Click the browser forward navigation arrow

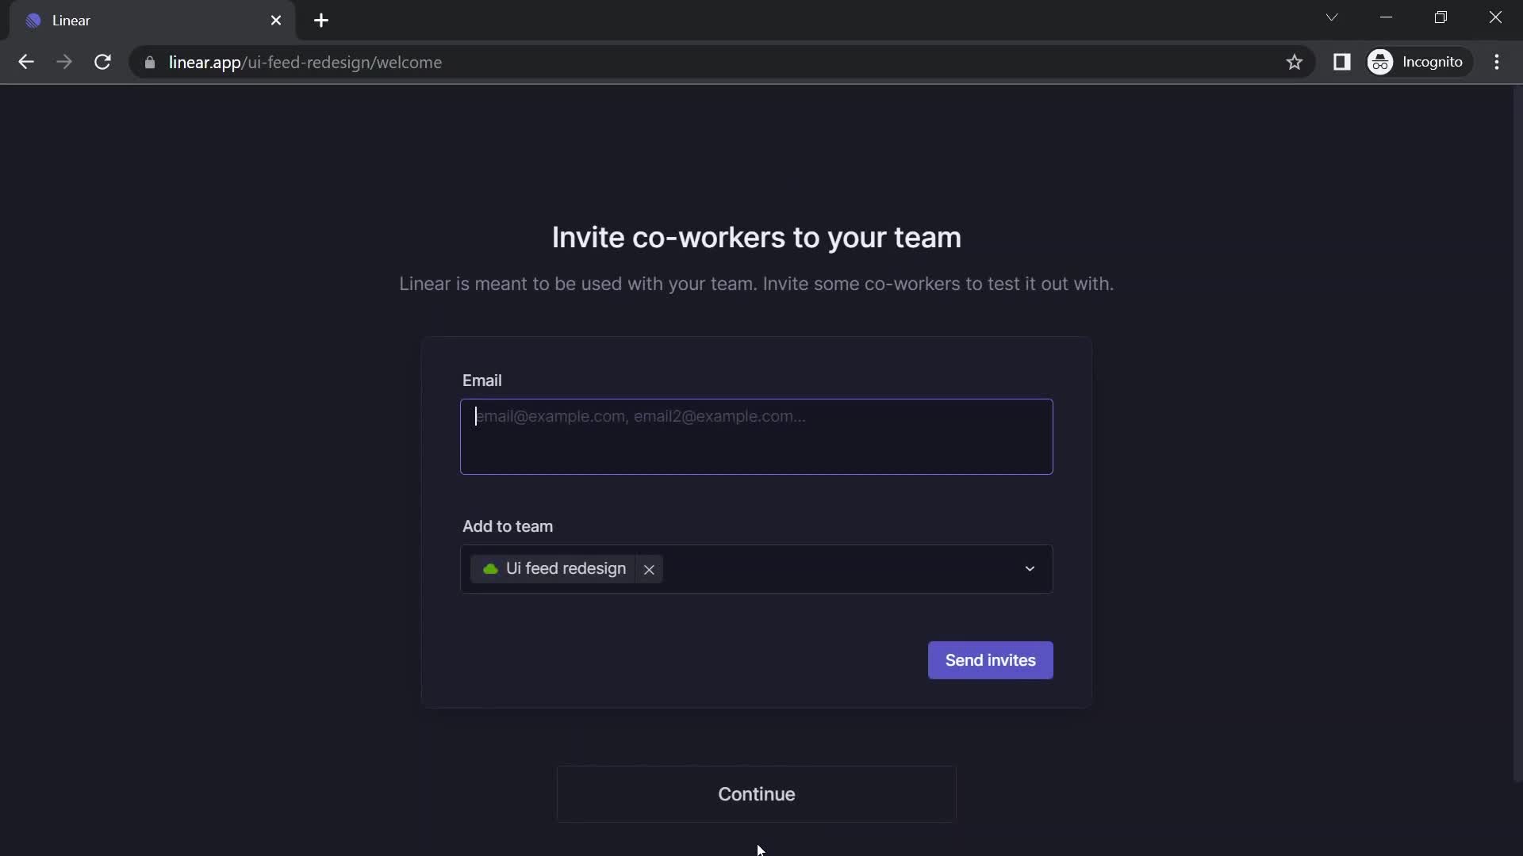coord(63,63)
